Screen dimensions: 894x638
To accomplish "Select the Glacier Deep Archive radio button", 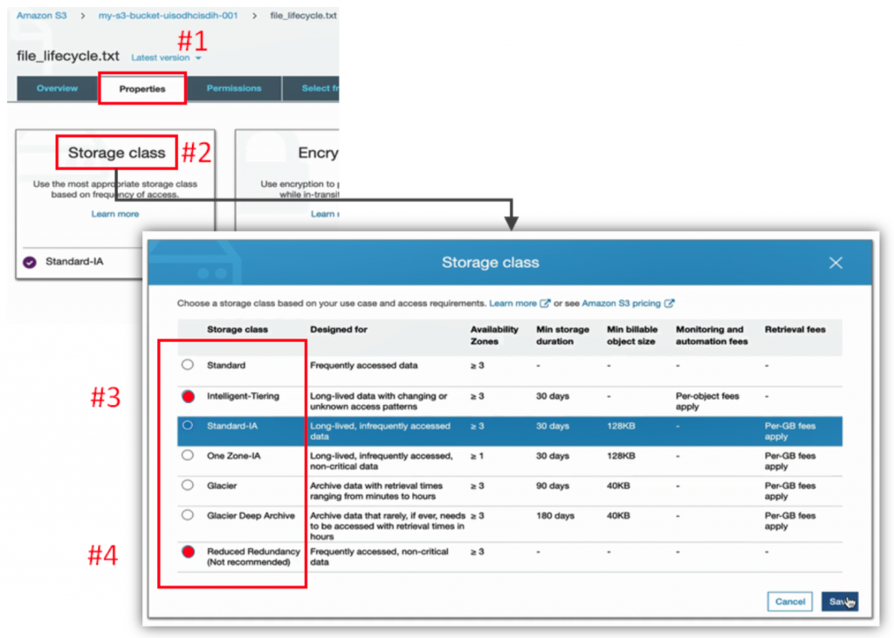I will coord(188,515).
